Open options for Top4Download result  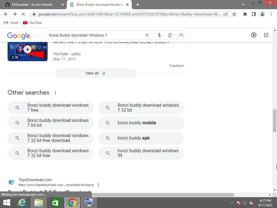[x=98, y=185]
